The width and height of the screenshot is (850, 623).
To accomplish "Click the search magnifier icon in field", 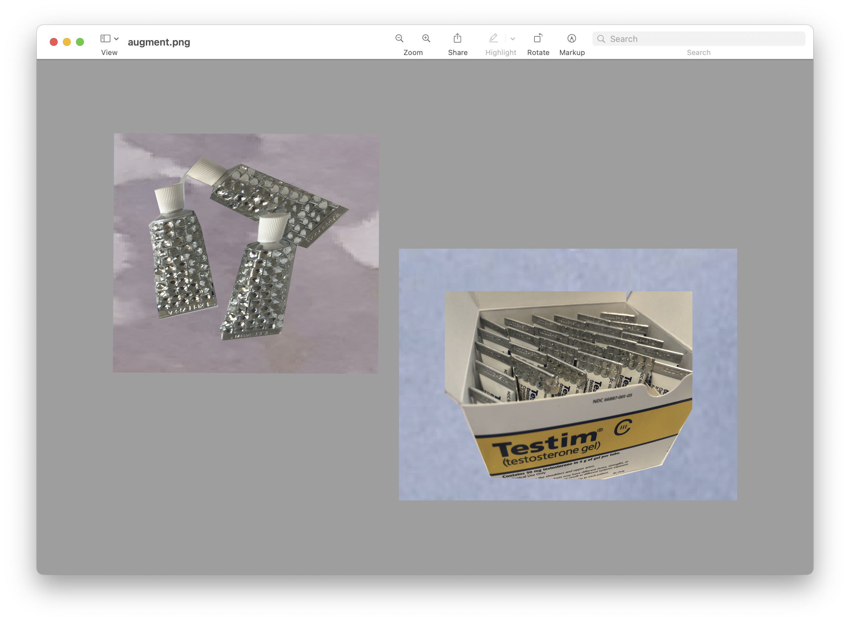I will [x=601, y=39].
